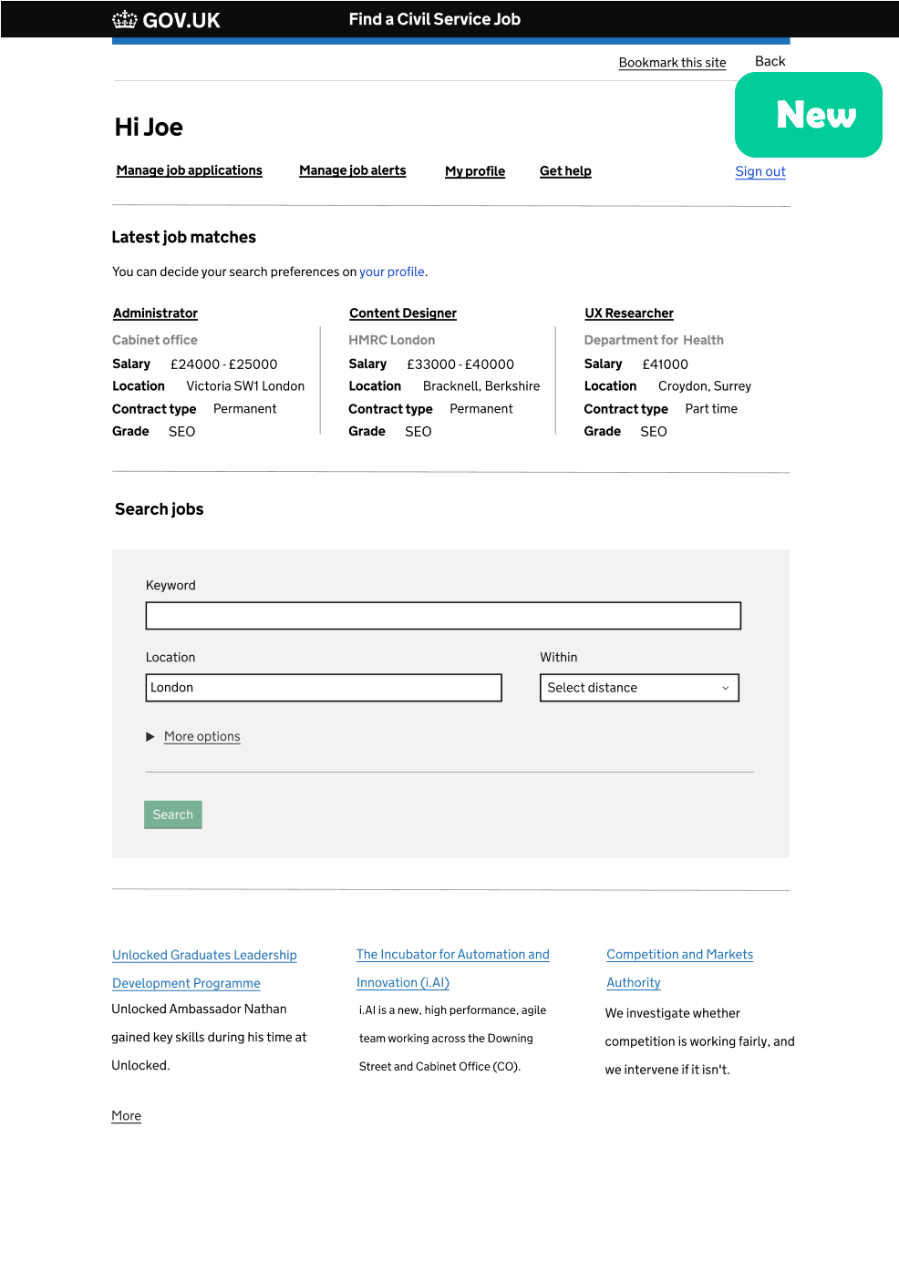
Task: Click the More link at bottom
Action: click(126, 1116)
